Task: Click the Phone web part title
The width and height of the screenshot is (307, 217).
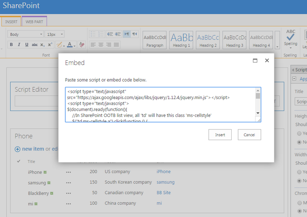Action: coord(24,136)
